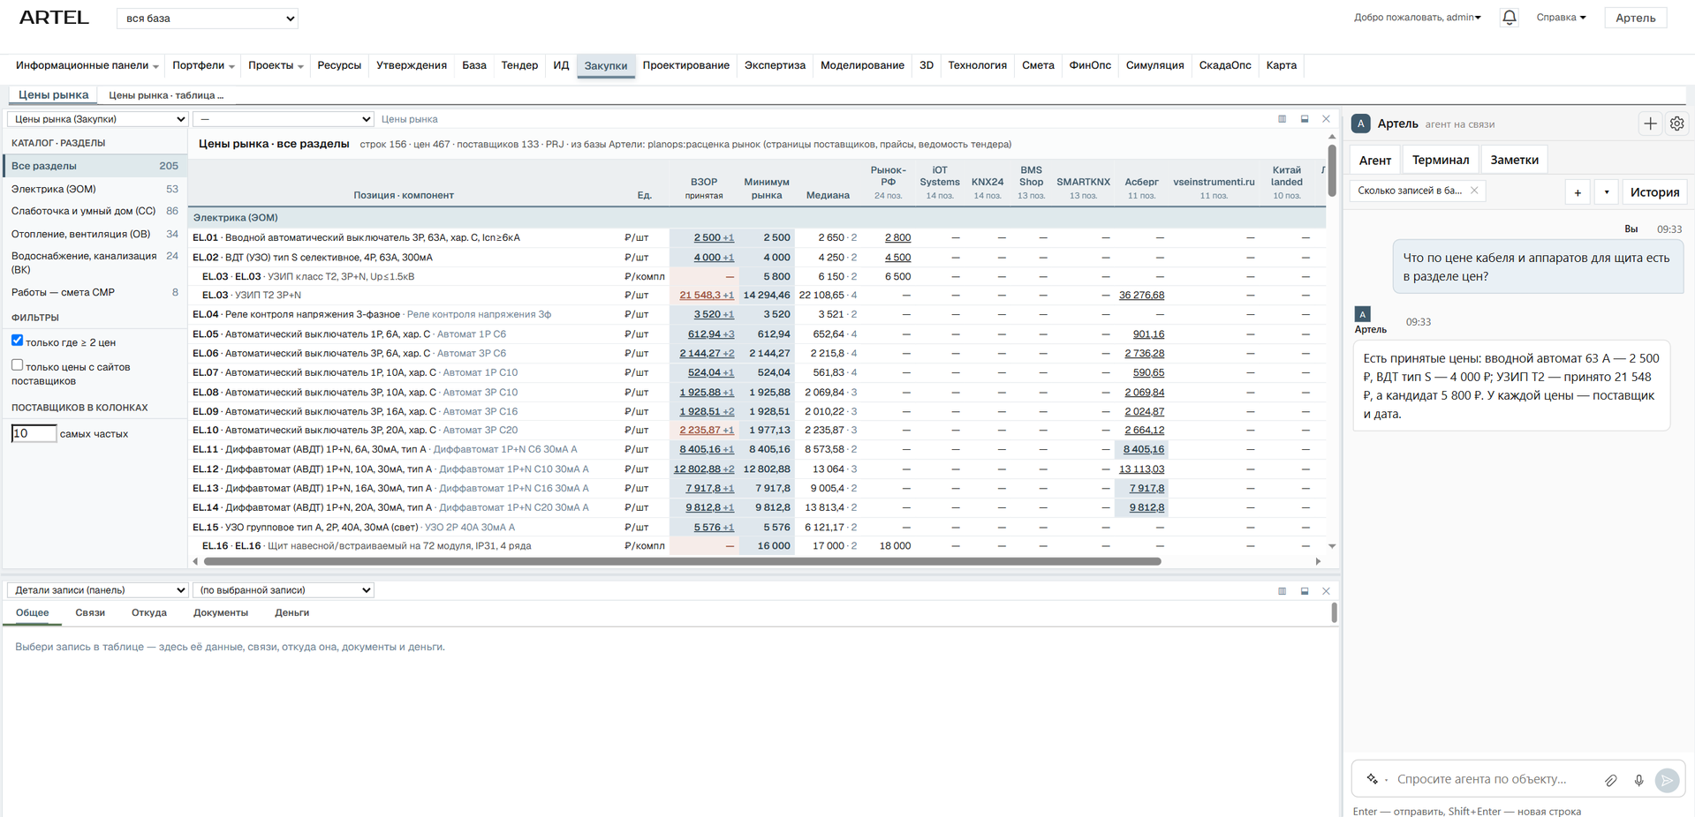Focus the supplier count field showing 10

pyautogui.click(x=34, y=433)
